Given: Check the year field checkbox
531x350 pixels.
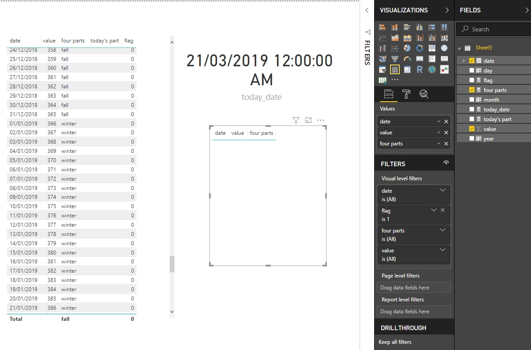Looking at the screenshot, I should coord(472,139).
